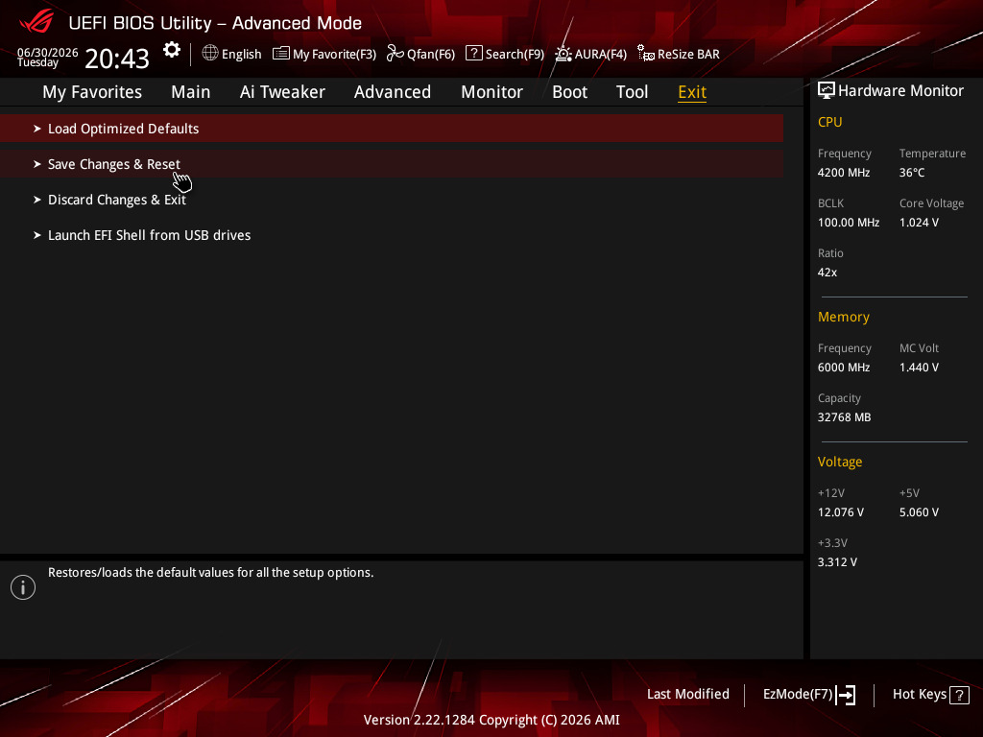Click the Qfan fan icon
Image resolution: width=983 pixels, height=737 pixels.
[x=395, y=54]
